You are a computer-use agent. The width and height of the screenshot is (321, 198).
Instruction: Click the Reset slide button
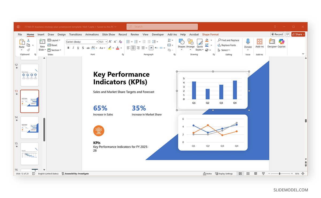coord(52,45)
